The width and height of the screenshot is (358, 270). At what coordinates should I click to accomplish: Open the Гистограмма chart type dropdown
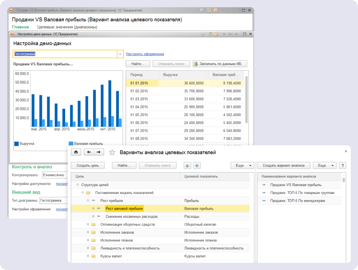click(120, 54)
